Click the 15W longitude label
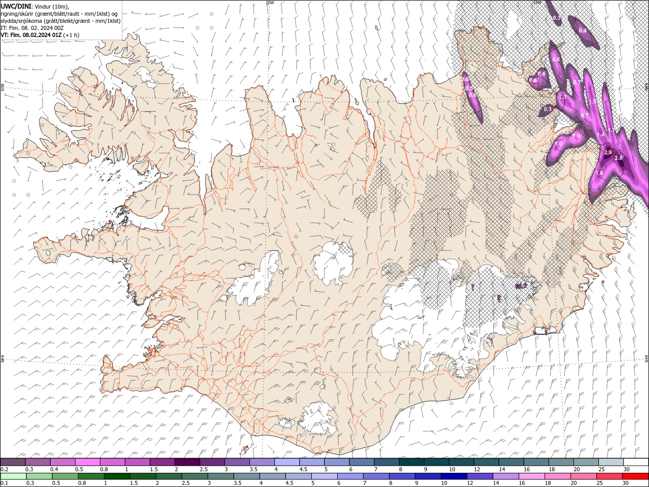Screen dimensions: 649x487 click(537, 3)
